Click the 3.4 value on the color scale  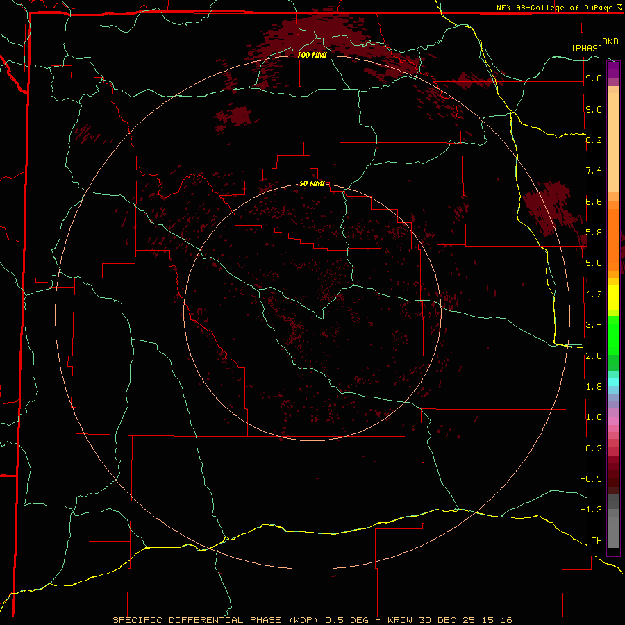pos(594,325)
